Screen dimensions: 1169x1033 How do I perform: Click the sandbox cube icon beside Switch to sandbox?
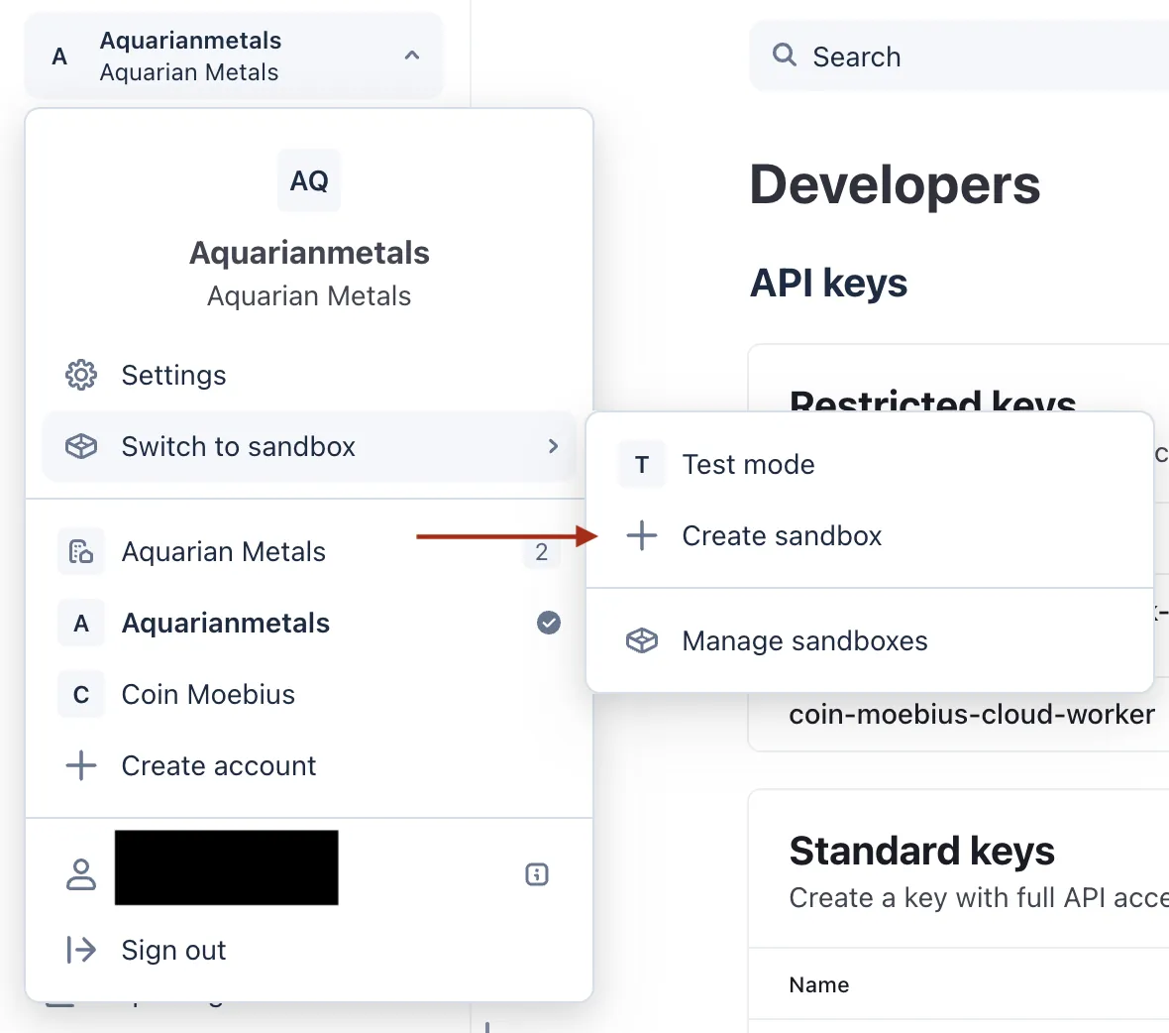pyautogui.click(x=80, y=447)
